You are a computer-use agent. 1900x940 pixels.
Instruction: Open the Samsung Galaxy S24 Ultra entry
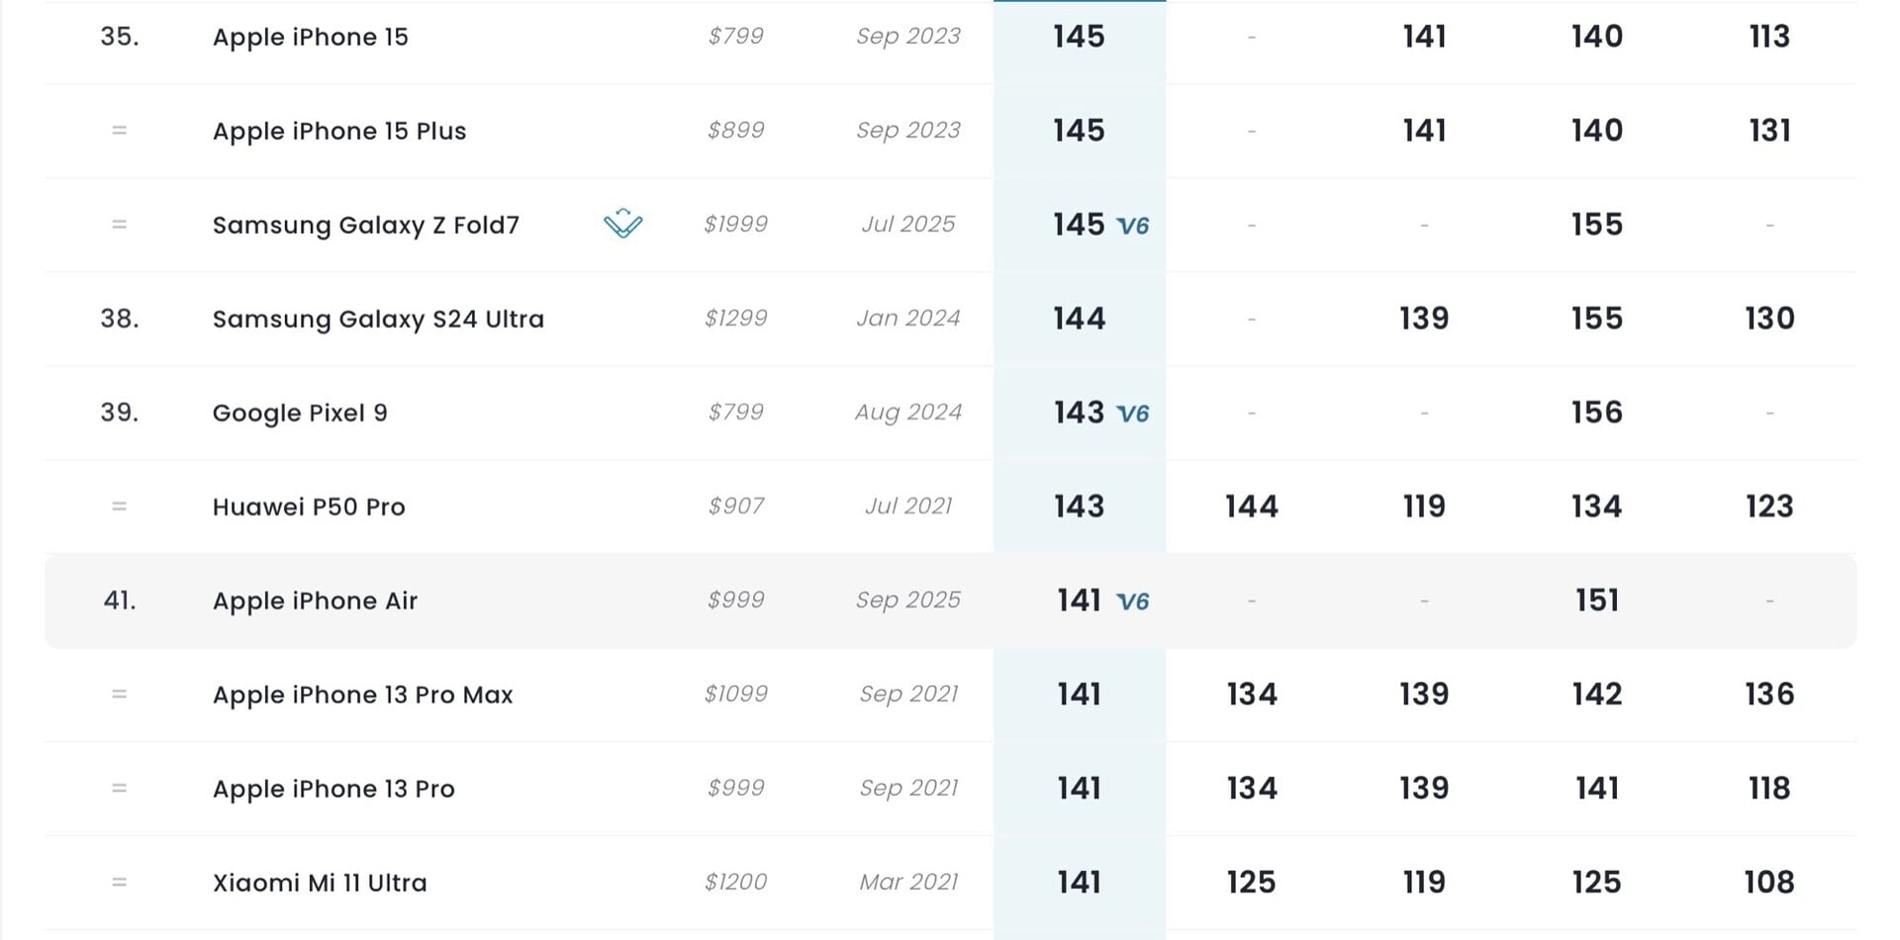[x=378, y=320]
